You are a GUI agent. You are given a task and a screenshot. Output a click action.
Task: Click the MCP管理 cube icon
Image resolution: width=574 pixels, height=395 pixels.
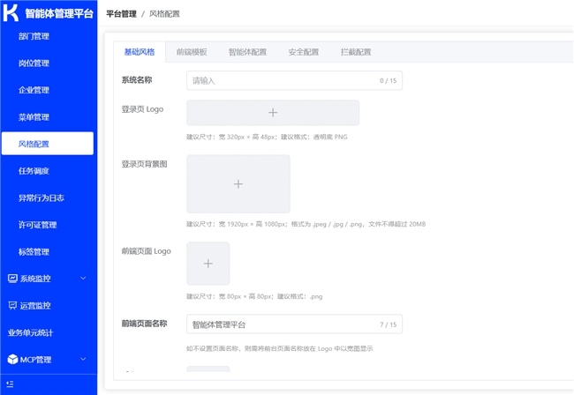[12, 359]
